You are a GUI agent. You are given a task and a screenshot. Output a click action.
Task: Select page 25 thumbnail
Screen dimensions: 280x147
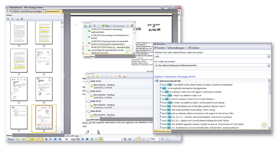point(19,117)
